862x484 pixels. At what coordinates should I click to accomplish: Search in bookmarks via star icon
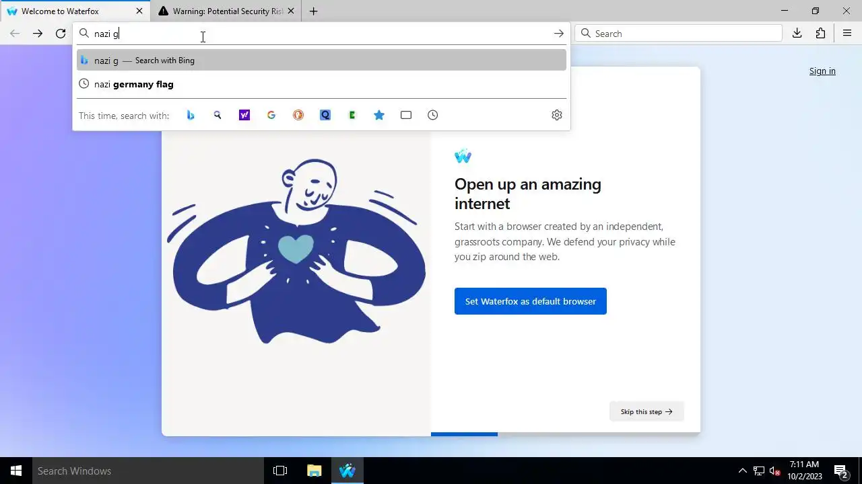[x=379, y=115]
